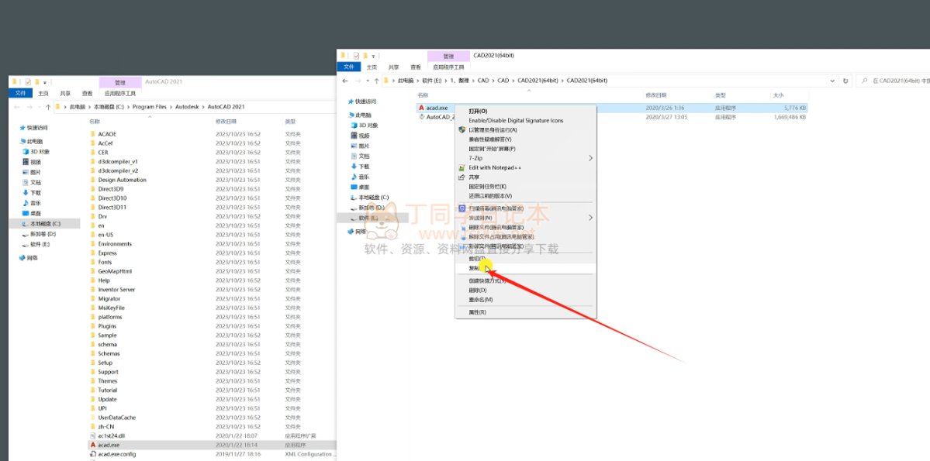Image resolution: width=930 pixels, height=461 pixels.
Task: Click the acad.exe icon in AutoCAD 2021 folder
Action: [92, 446]
